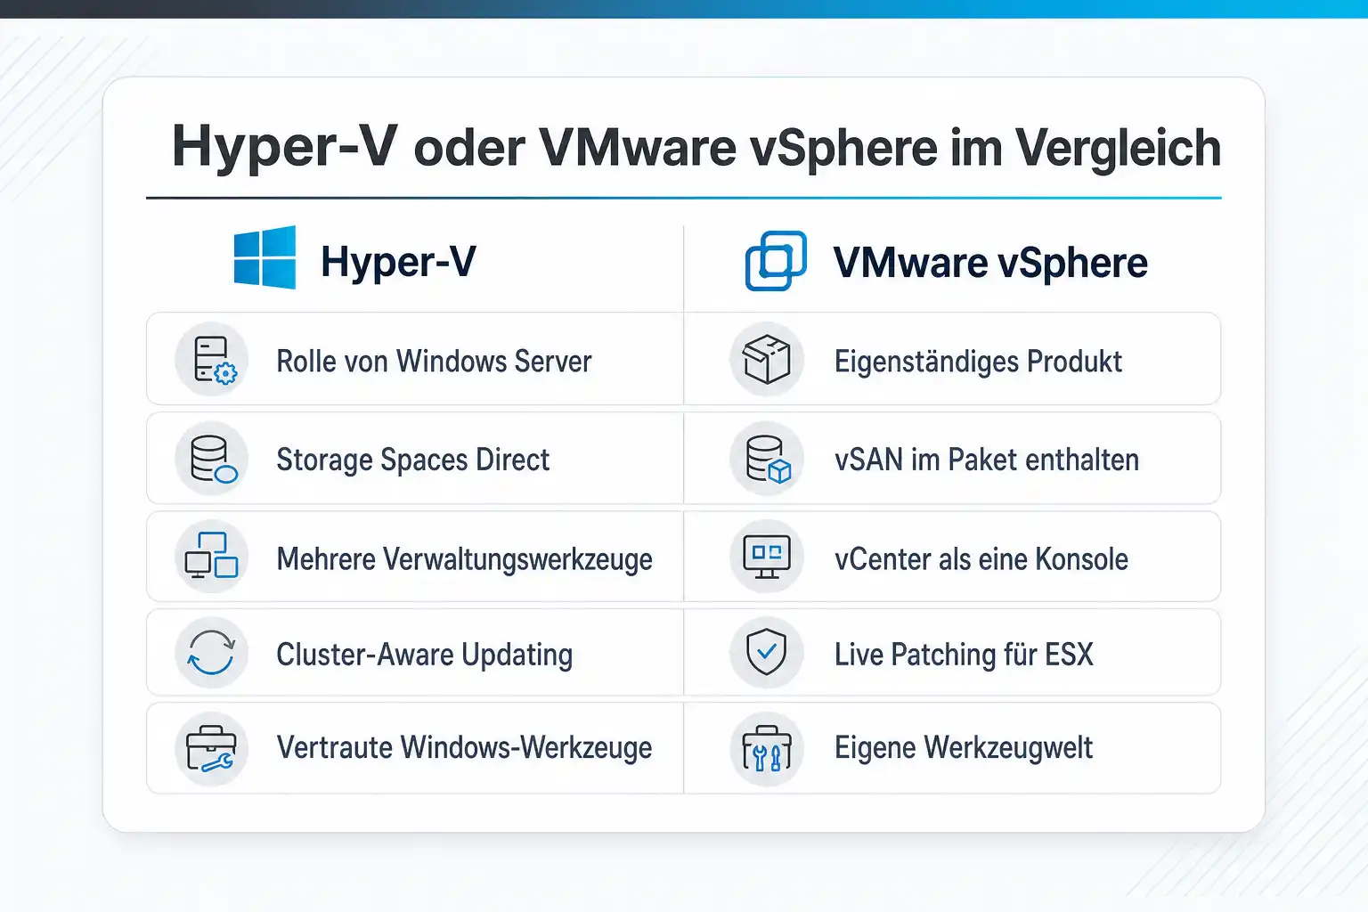This screenshot has width=1368, height=912.
Task: Click the database icon next to Storage Spaces Direct
Action: click(x=212, y=459)
